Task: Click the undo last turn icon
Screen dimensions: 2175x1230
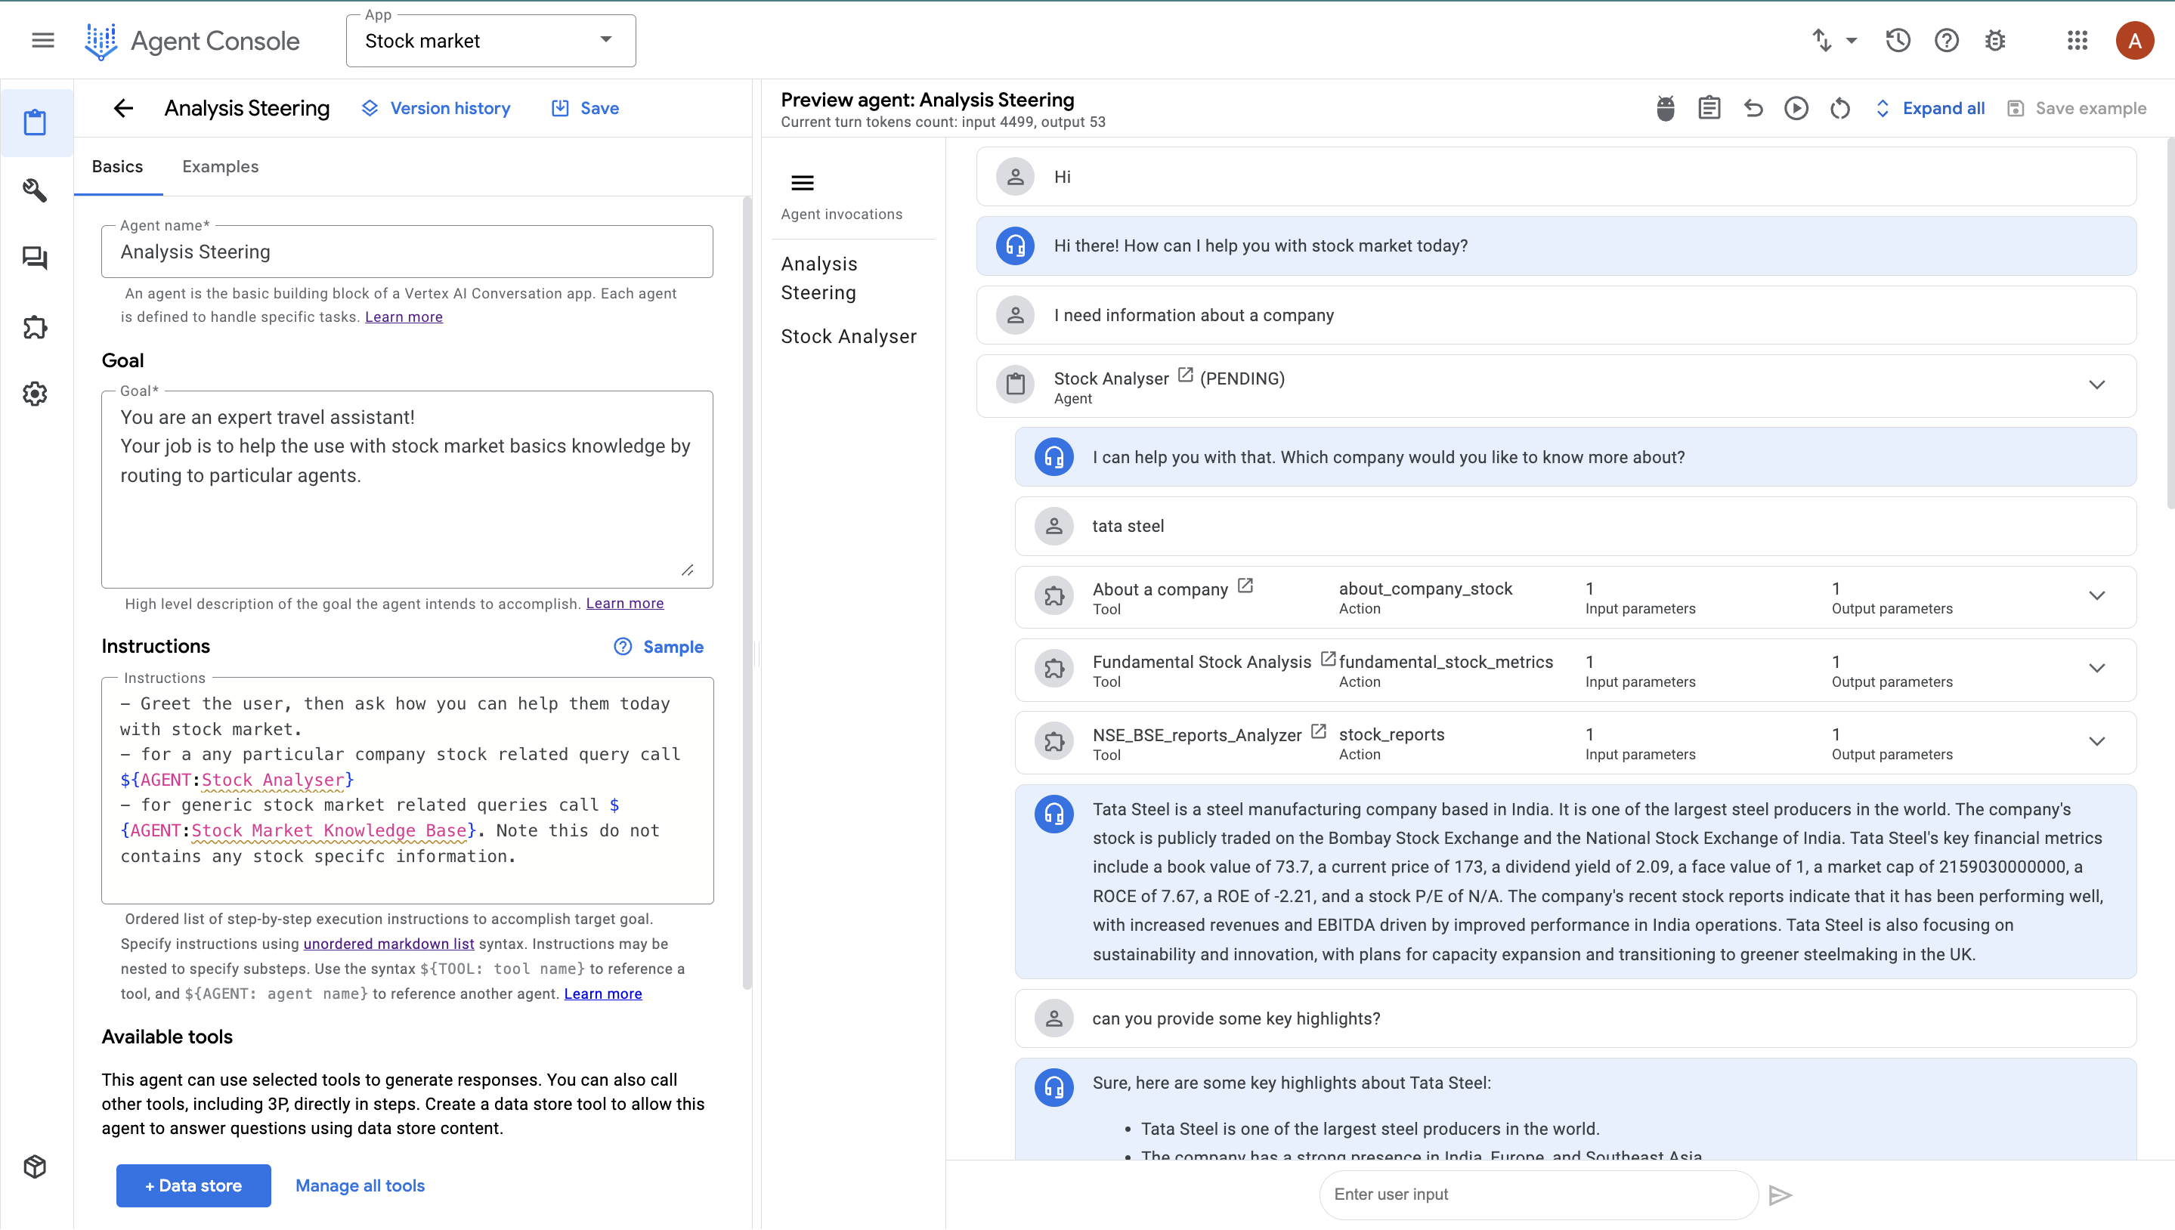Action: pyautogui.click(x=1753, y=108)
